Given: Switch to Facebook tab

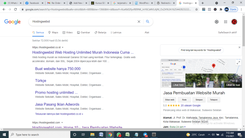Looking at the screenshot, I should [34, 3].
